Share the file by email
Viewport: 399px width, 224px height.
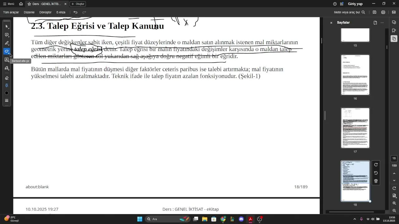tap(394, 12)
